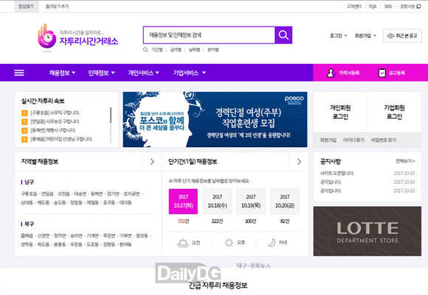Click the job posting clipboard icon

(382, 73)
